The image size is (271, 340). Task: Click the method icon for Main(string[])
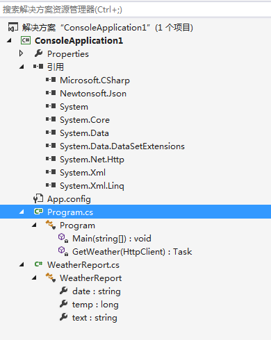(x=63, y=238)
